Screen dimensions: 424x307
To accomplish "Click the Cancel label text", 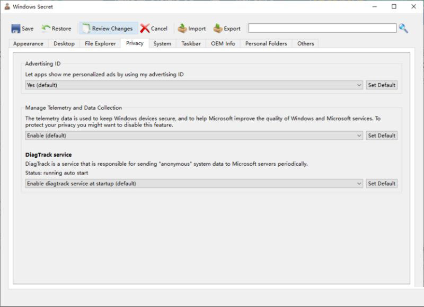I will click(x=159, y=29).
